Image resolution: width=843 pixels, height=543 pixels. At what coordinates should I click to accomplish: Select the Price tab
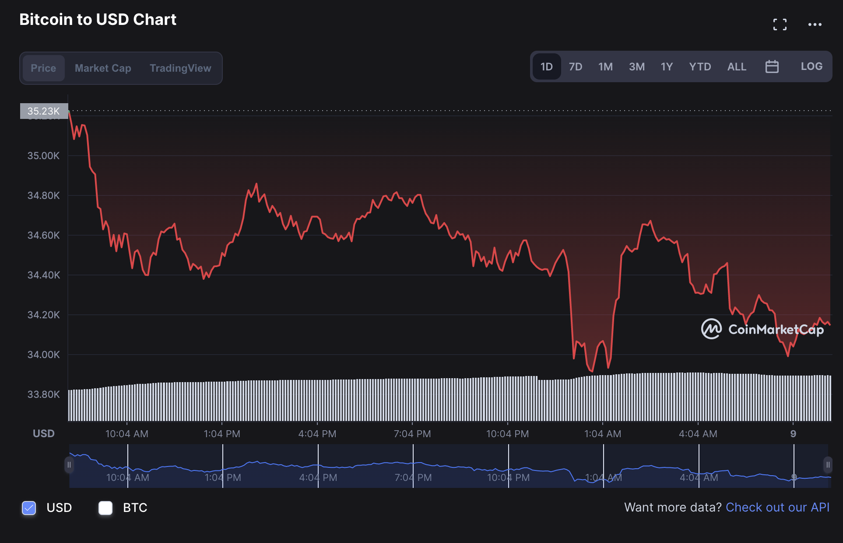[x=43, y=68]
